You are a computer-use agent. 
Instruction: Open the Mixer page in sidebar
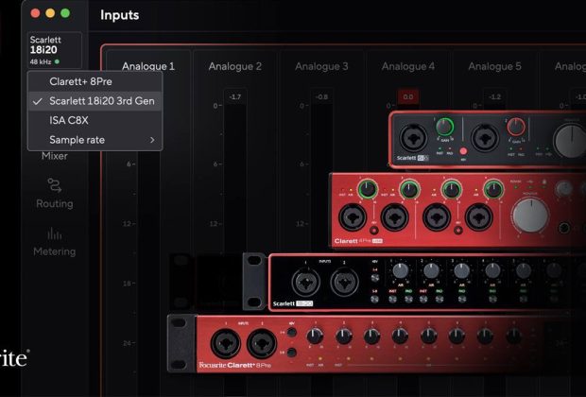[x=55, y=156]
